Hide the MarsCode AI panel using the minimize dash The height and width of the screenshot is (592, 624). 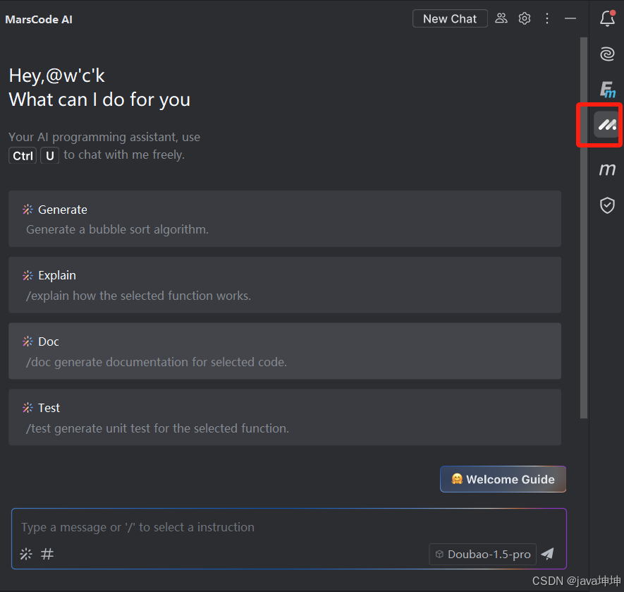(x=570, y=18)
